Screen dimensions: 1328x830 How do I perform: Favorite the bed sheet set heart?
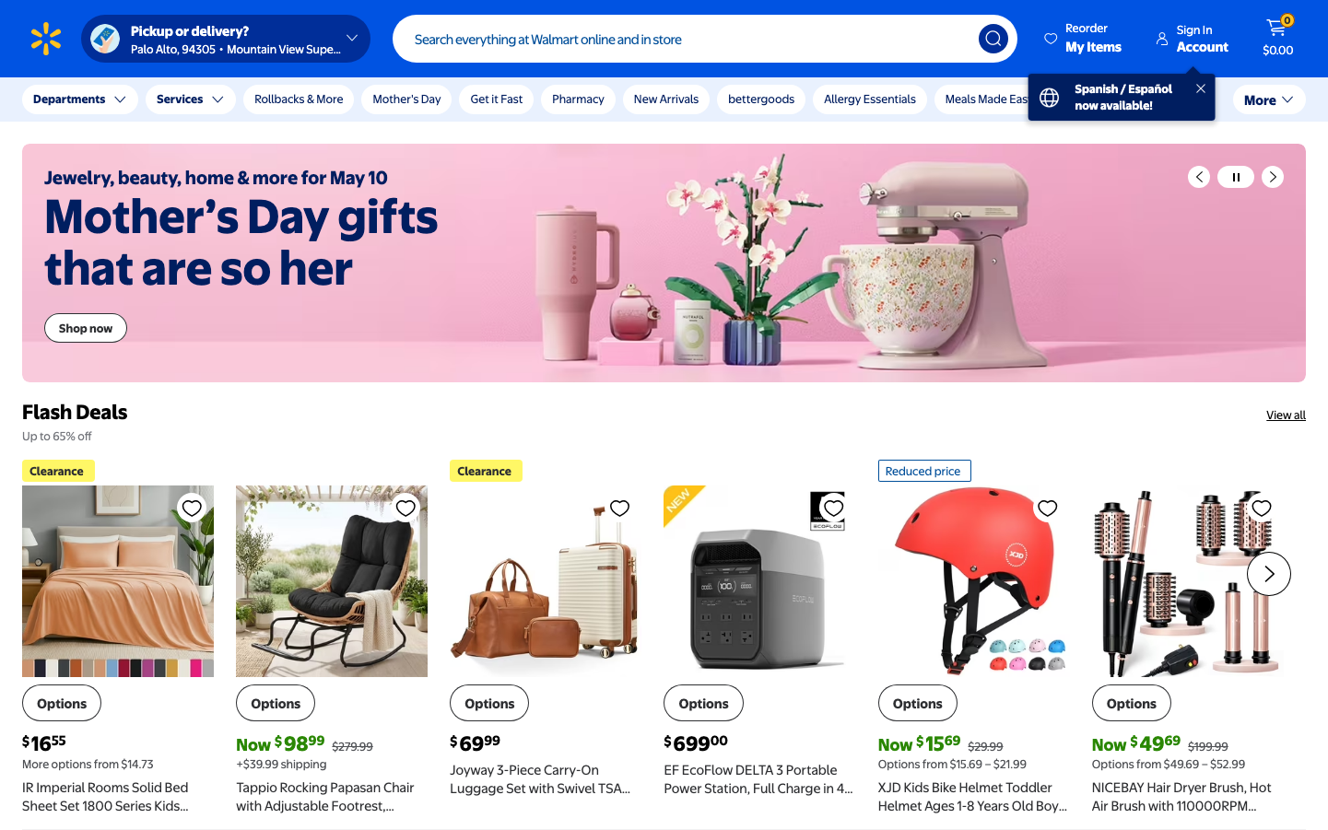click(x=192, y=508)
